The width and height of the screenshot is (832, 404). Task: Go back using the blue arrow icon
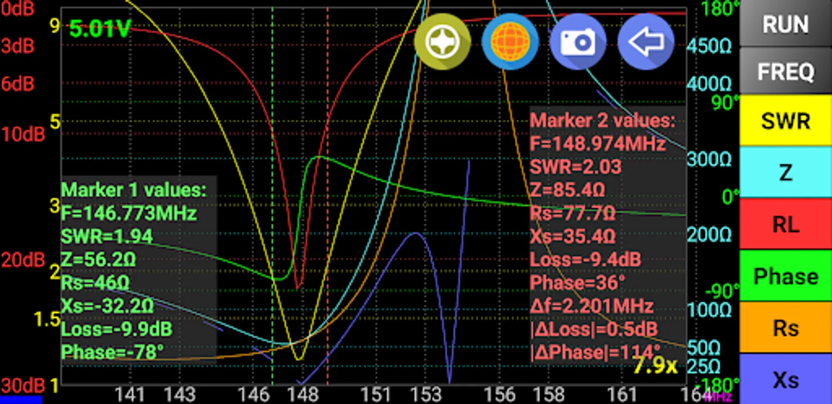click(646, 42)
